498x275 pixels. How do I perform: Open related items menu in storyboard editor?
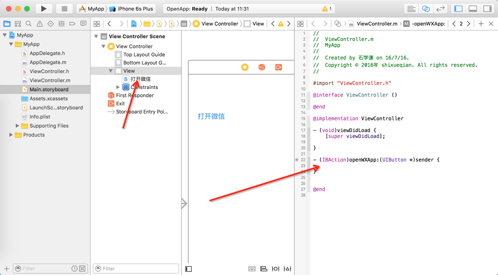97,24
